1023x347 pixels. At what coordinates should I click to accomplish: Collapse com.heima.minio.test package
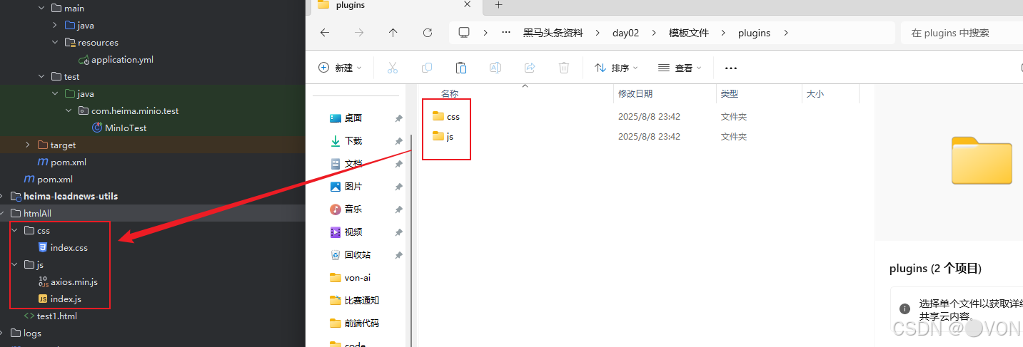[69, 110]
